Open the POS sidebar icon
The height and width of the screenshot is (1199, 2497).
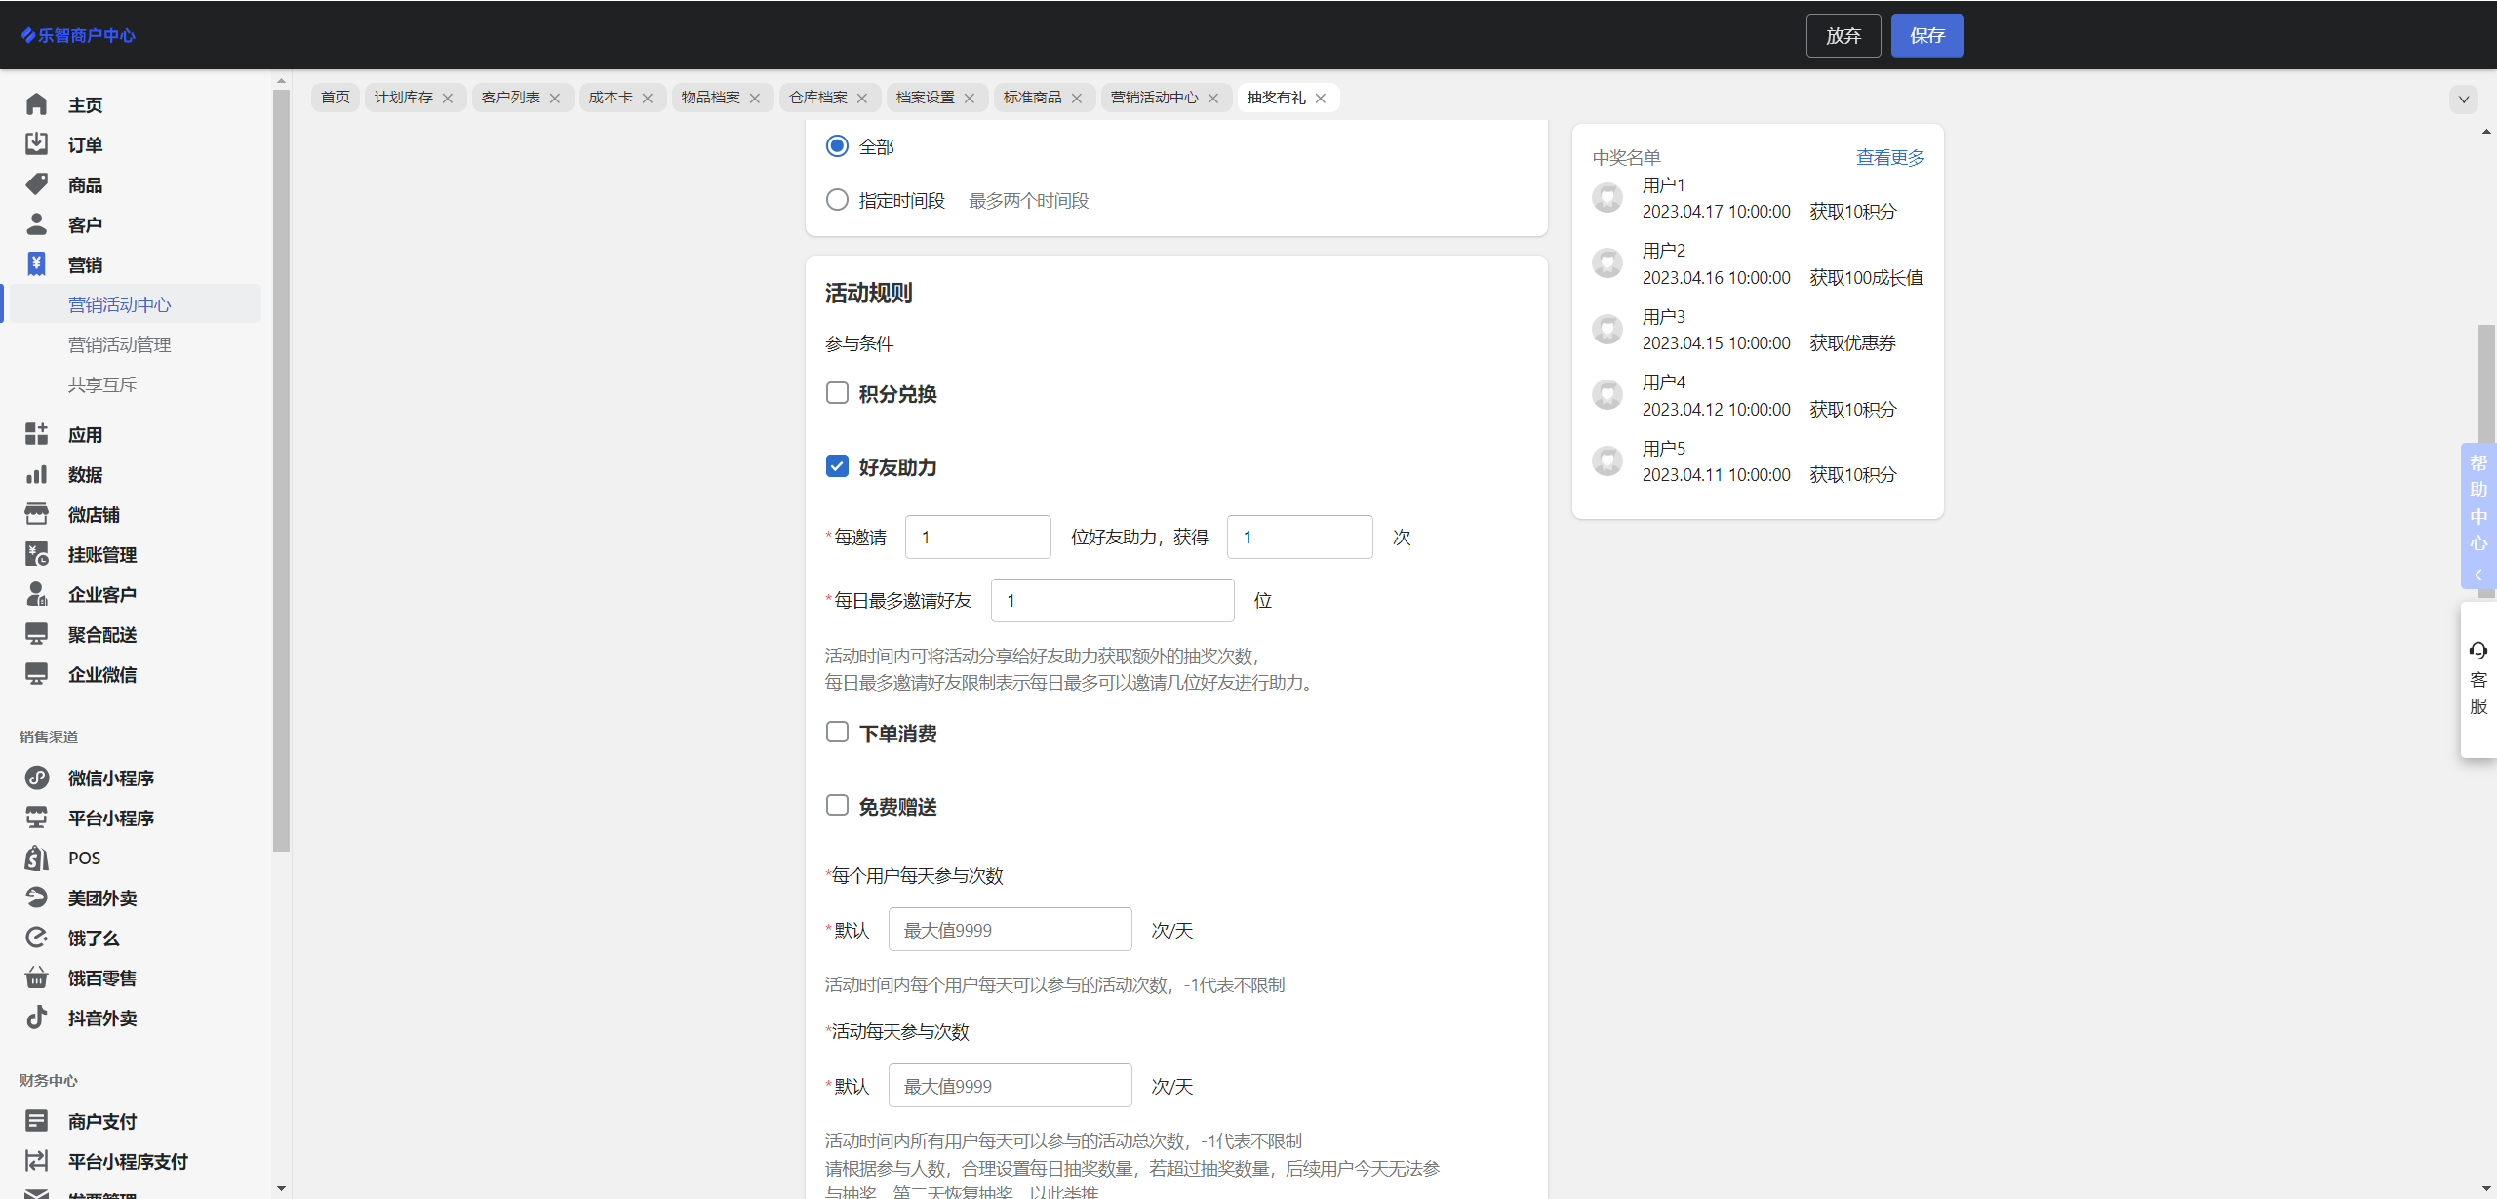click(x=36, y=858)
